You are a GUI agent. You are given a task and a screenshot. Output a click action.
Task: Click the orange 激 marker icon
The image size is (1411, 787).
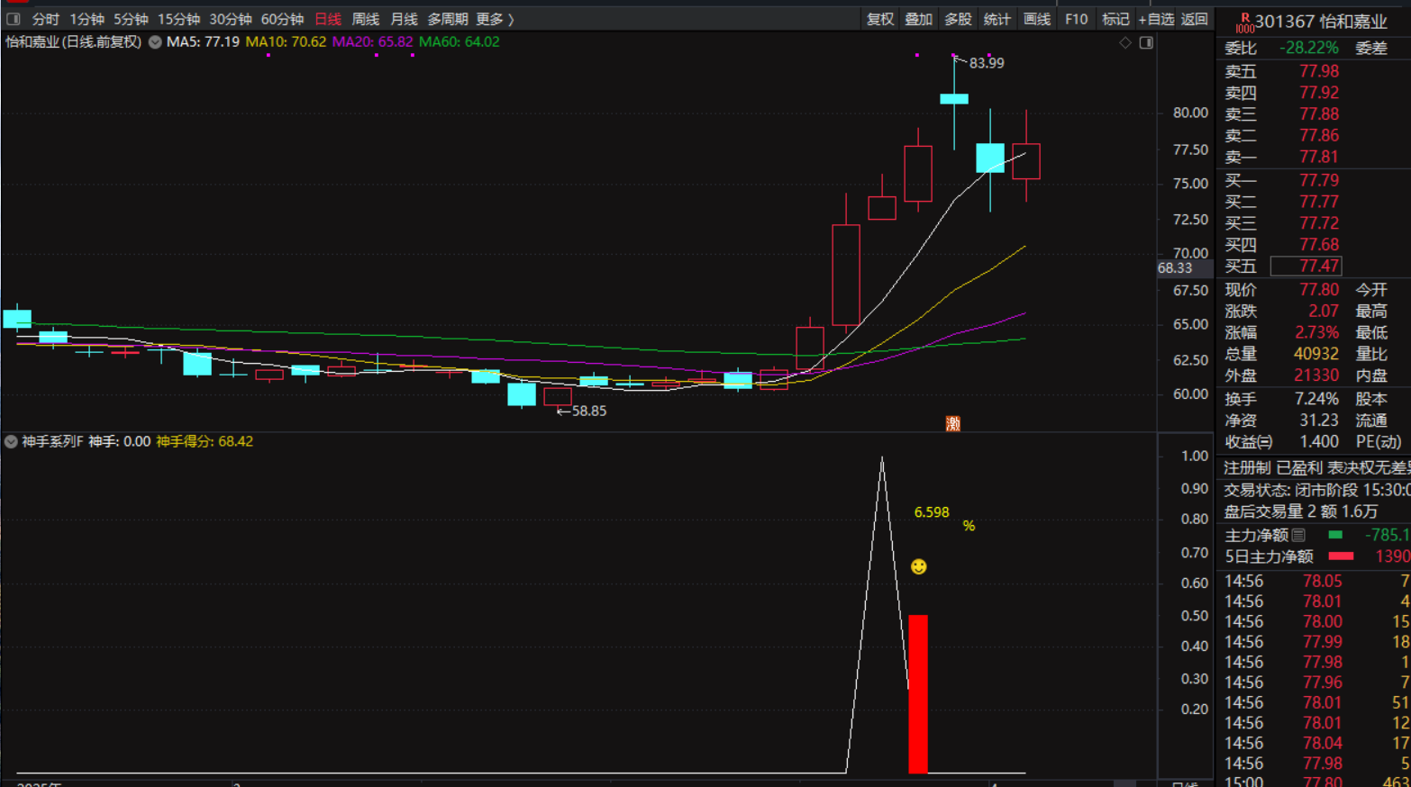click(952, 423)
